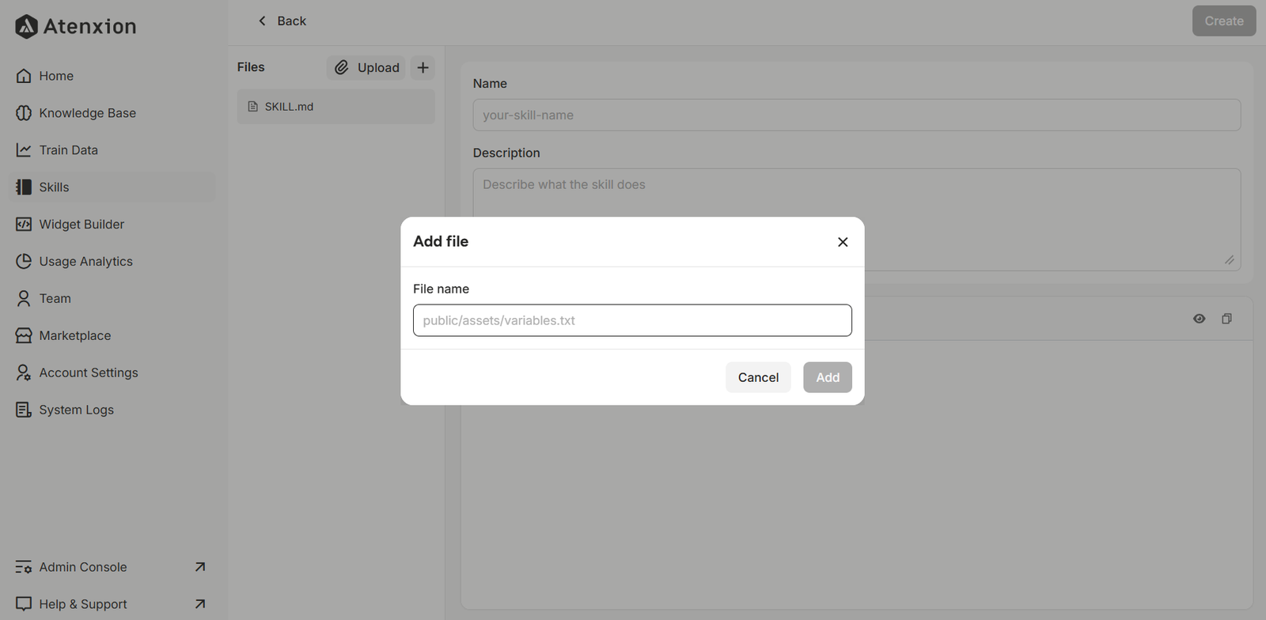1266x620 pixels.
Task: Open System Logs page
Action: click(114, 410)
